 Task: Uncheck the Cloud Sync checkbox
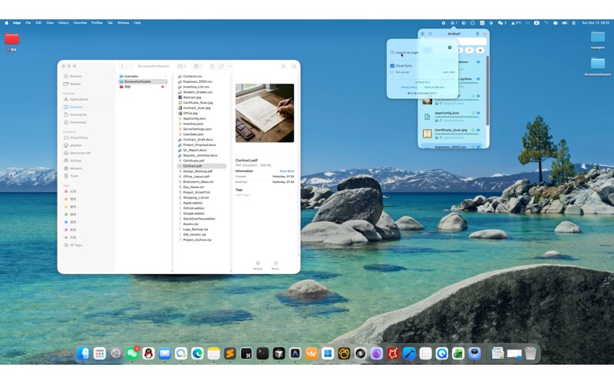coord(393,66)
